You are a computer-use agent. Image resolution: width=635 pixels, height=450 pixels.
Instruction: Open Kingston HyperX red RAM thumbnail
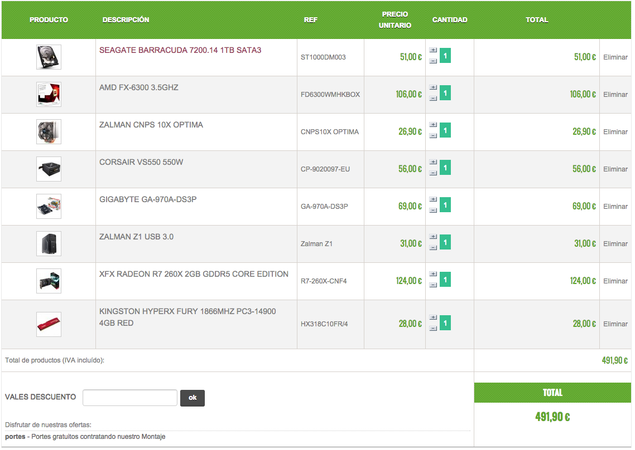(x=49, y=324)
